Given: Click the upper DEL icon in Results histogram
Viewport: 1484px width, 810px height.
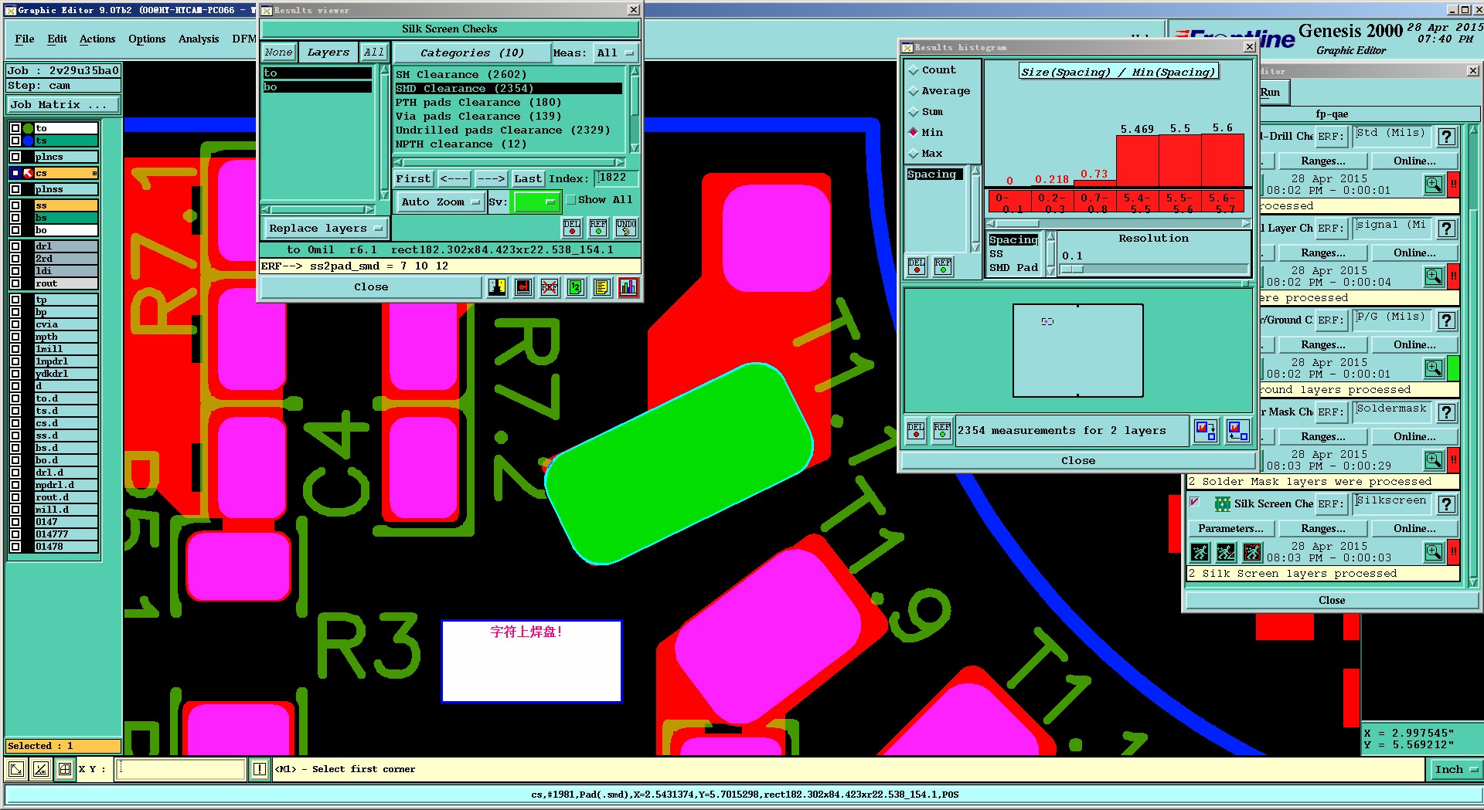Looking at the screenshot, I should point(917,266).
